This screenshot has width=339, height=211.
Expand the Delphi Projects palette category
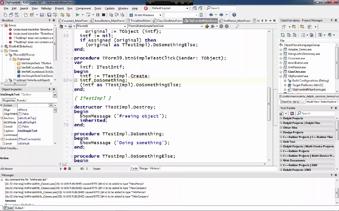(281, 118)
